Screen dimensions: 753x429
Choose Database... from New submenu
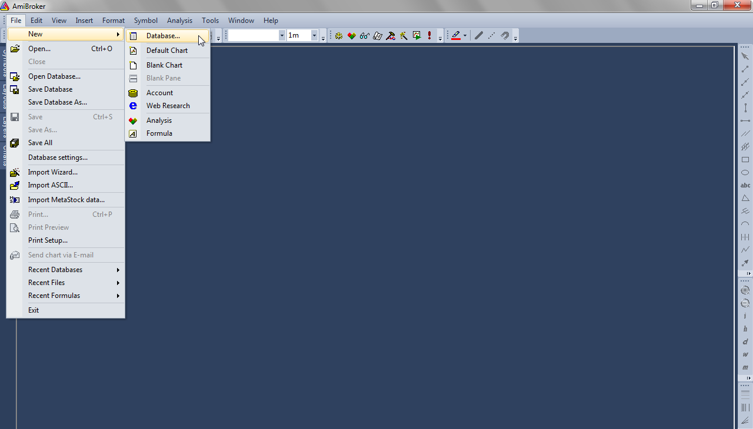[x=168, y=36]
